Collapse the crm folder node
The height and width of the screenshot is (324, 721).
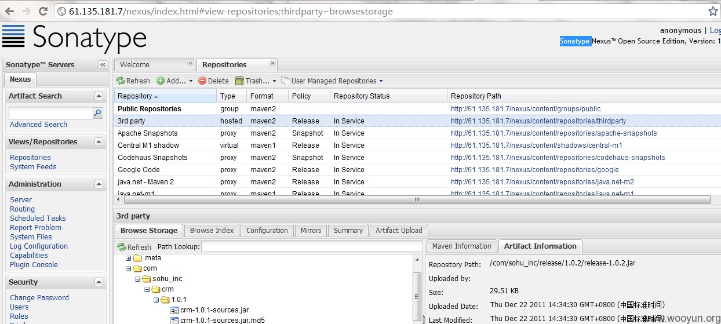(x=147, y=289)
